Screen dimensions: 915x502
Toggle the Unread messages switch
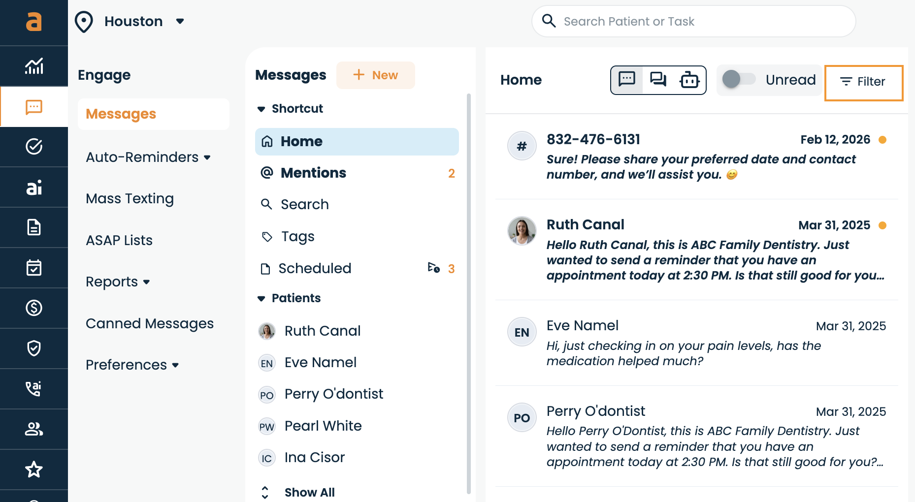(x=739, y=79)
